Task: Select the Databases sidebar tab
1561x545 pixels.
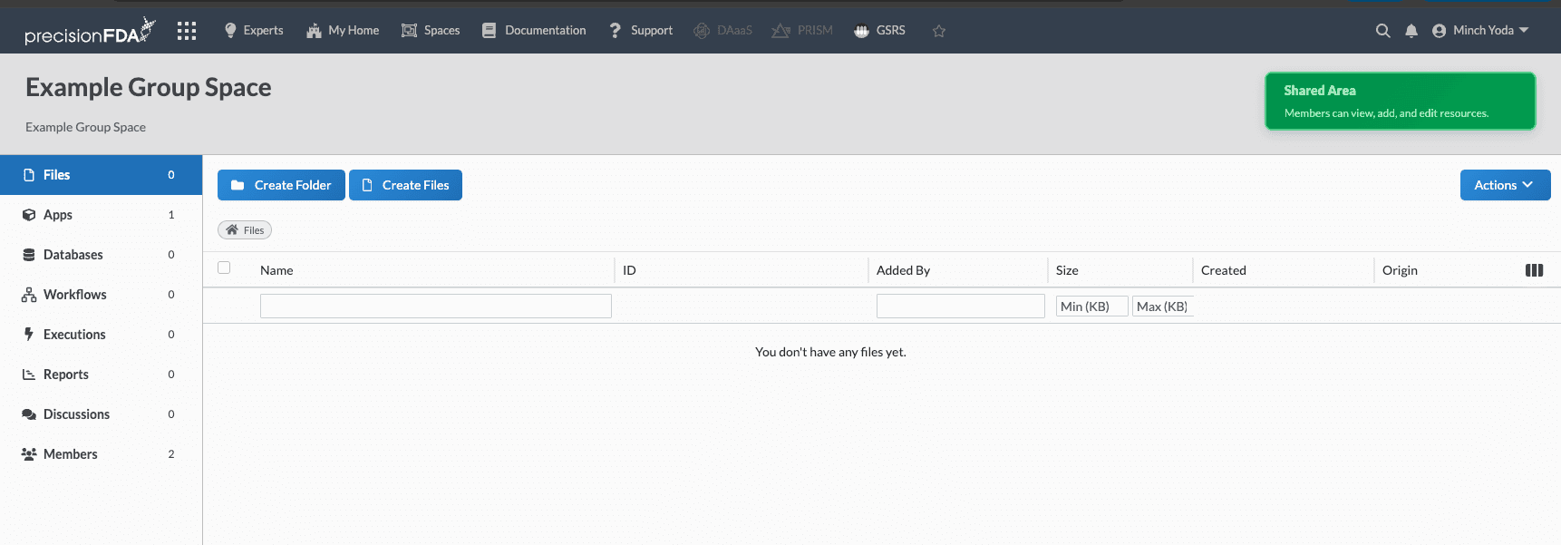Action: 101,255
